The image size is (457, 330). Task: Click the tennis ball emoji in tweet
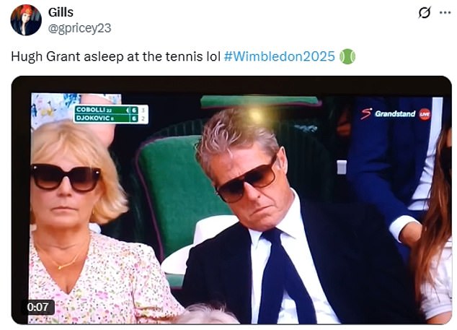(347, 56)
